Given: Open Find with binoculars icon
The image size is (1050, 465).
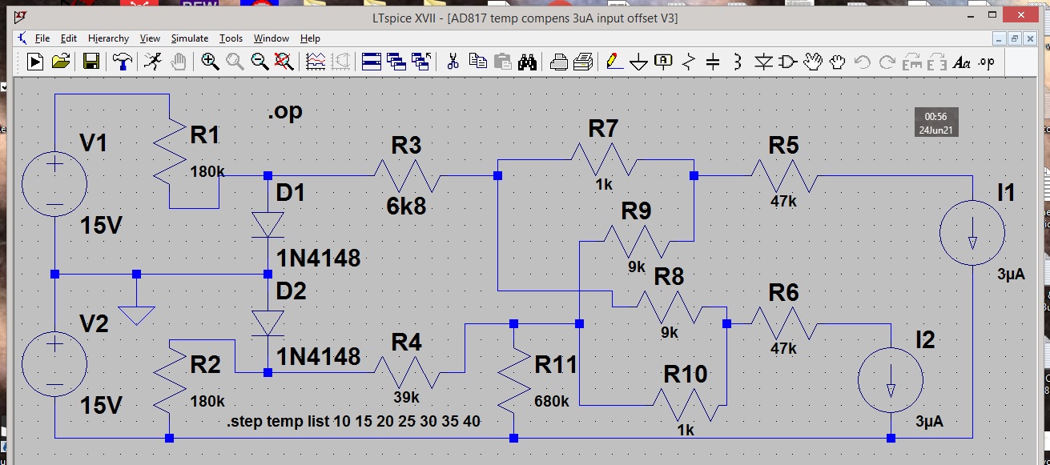Looking at the screenshot, I should (527, 62).
